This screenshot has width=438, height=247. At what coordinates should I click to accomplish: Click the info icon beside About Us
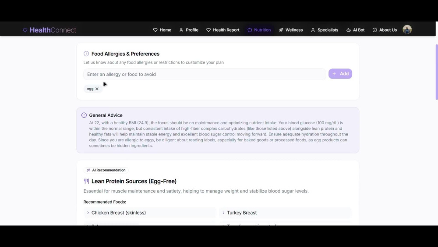374,30
